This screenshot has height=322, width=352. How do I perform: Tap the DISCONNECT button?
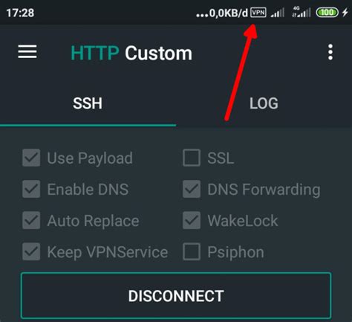click(176, 295)
